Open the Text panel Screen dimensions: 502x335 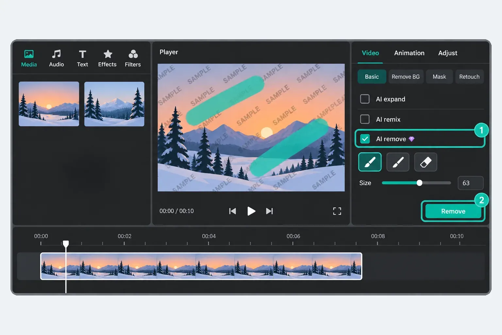(82, 59)
